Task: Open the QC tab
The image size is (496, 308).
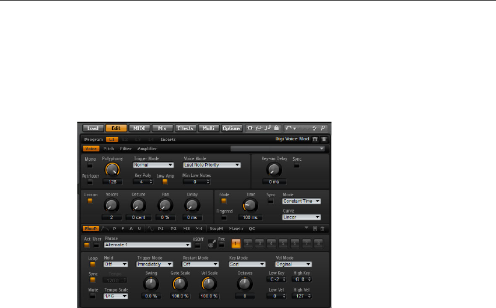Action: click(252, 228)
